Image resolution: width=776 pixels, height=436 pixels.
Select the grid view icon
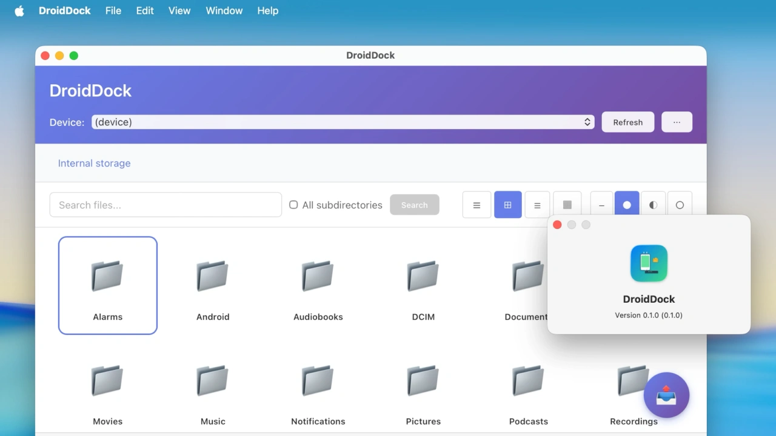coord(507,204)
